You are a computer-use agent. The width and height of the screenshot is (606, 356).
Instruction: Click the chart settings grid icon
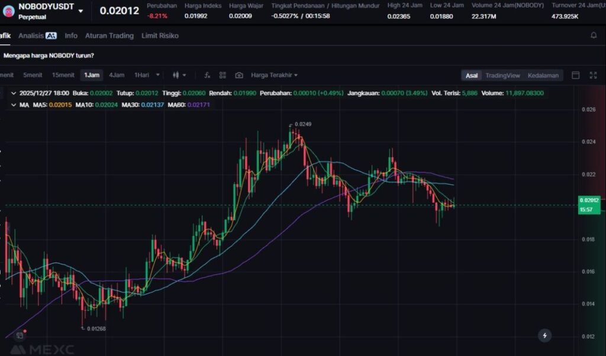tap(223, 75)
